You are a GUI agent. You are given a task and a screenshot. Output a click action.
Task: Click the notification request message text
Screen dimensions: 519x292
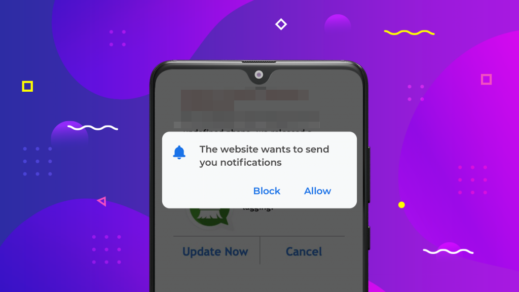(264, 156)
